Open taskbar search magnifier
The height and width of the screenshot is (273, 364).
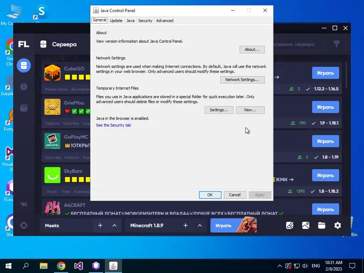26,266
